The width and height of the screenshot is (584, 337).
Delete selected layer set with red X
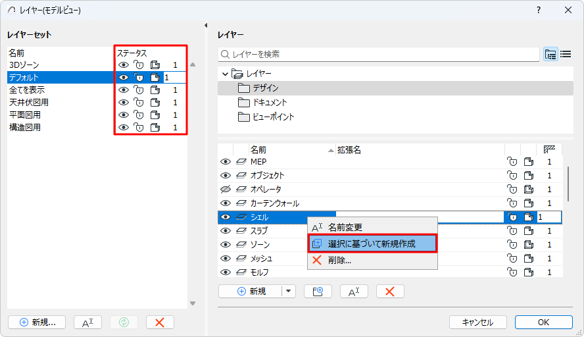click(x=160, y=323)
